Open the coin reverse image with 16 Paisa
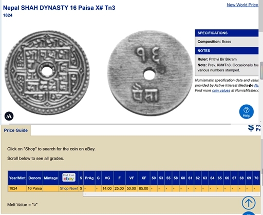This screenshot has height=215, width=263. pos(150,73)
